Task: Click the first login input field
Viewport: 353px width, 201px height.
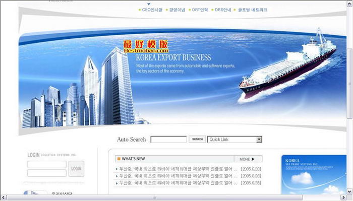Action: point(47,164)
